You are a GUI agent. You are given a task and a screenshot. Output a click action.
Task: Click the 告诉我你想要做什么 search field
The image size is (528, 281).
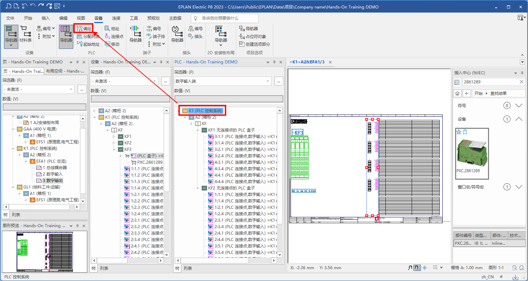[x=224, y=18]
